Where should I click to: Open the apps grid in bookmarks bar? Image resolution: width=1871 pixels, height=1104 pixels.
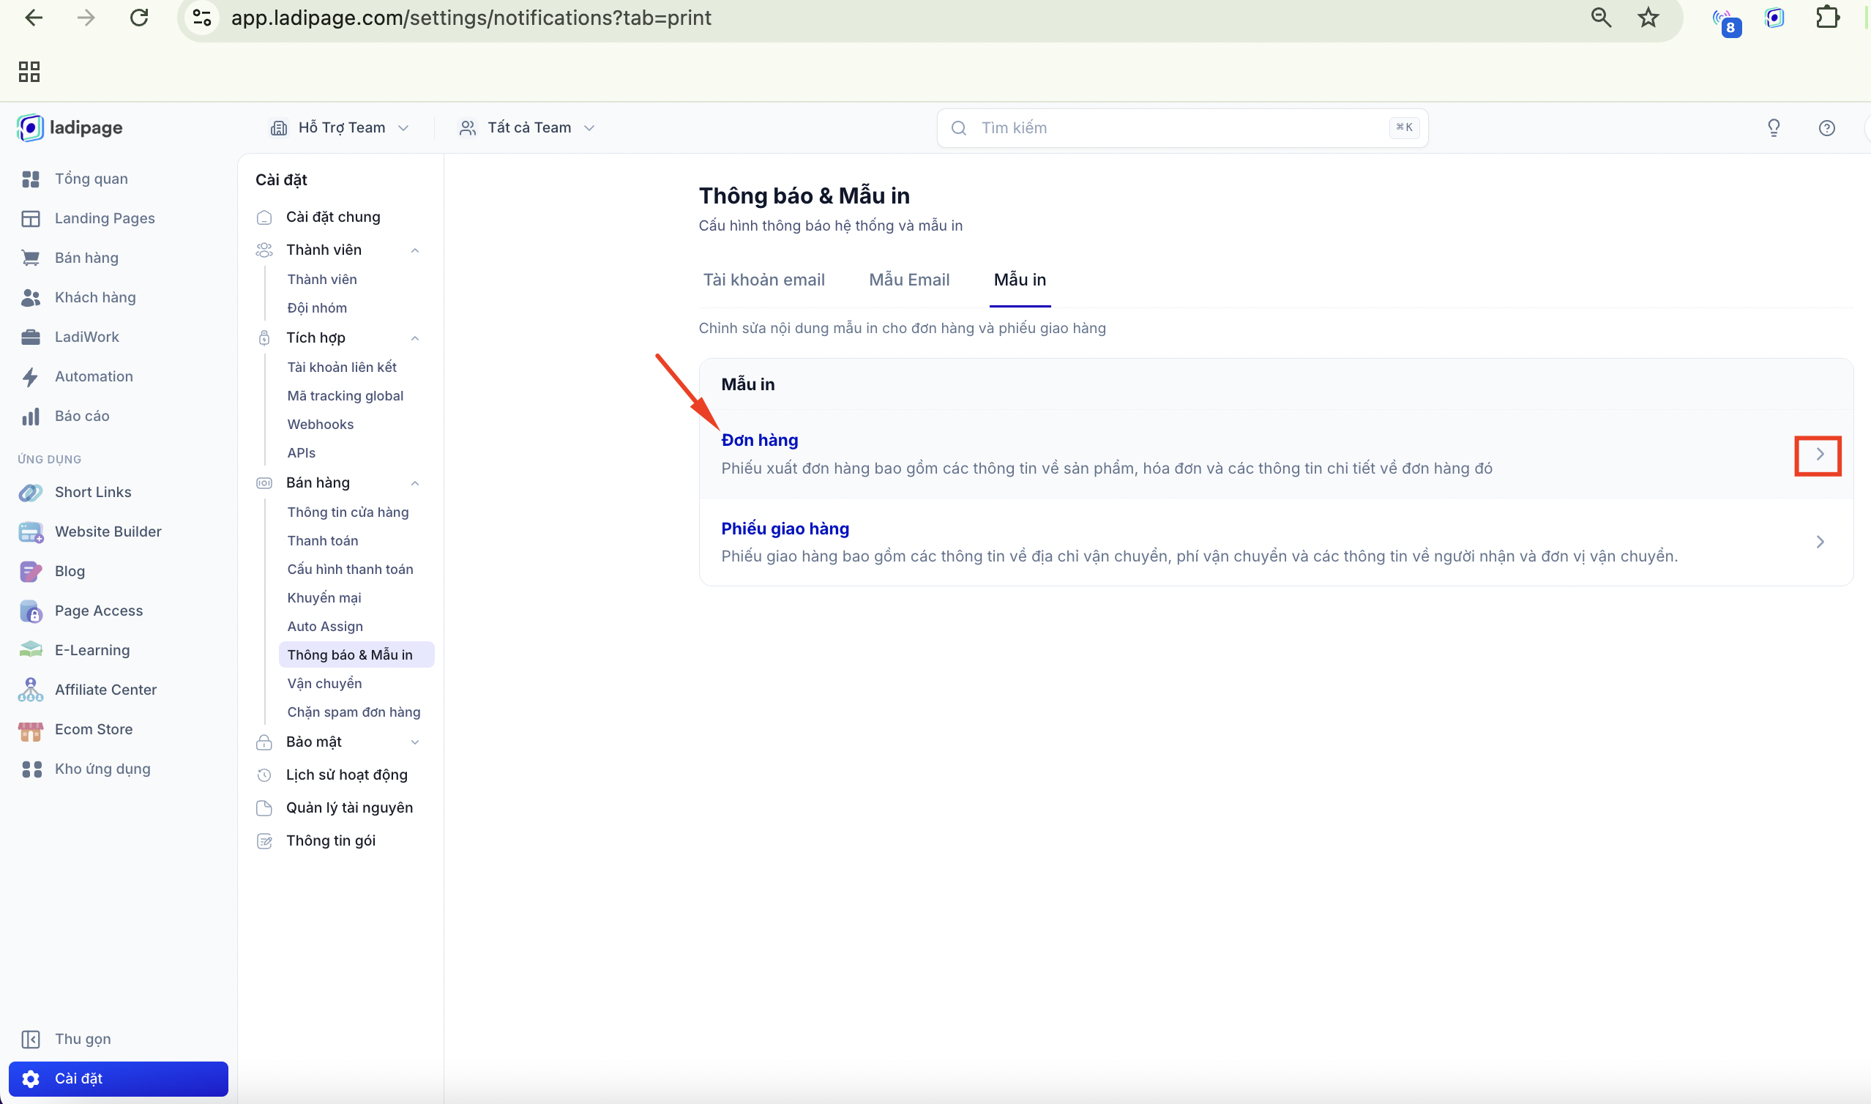(x=29, y=72)
